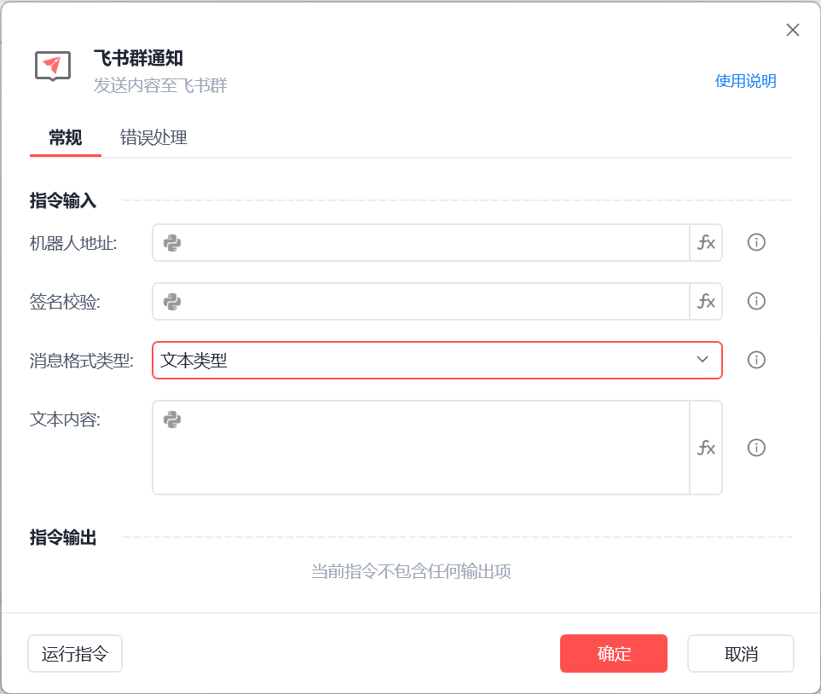Click info icon next to 签名校验
821x694 pixels.
pyautogui.click(x=756, y=301)
